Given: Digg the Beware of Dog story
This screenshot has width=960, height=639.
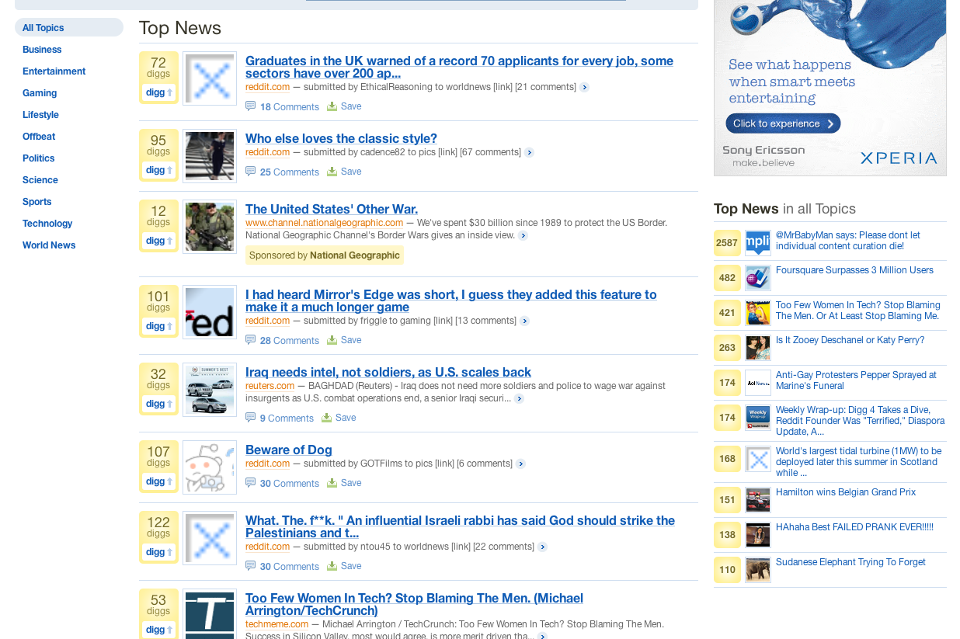Looking at the screenshot, I should (158, 481).
